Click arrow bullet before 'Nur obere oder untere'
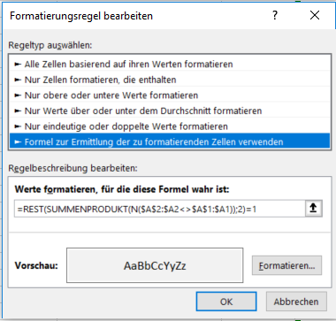Image resolution: width=336 pixels, height=321 pixels. click(18, 96)
